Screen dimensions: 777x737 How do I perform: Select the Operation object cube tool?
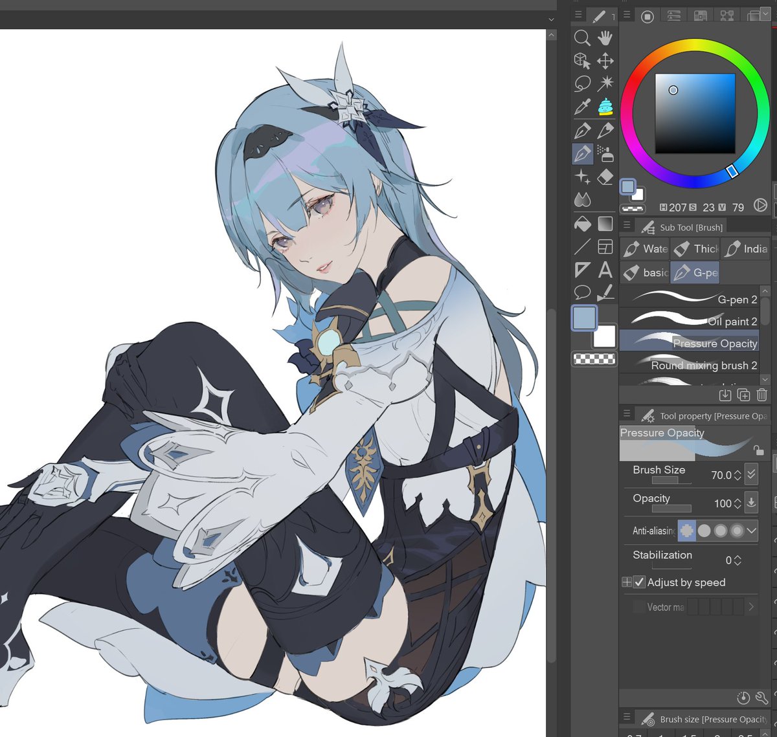point(582,61)
